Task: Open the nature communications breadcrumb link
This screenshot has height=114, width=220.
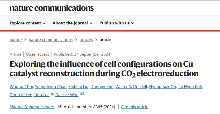Action: [51, 40]
